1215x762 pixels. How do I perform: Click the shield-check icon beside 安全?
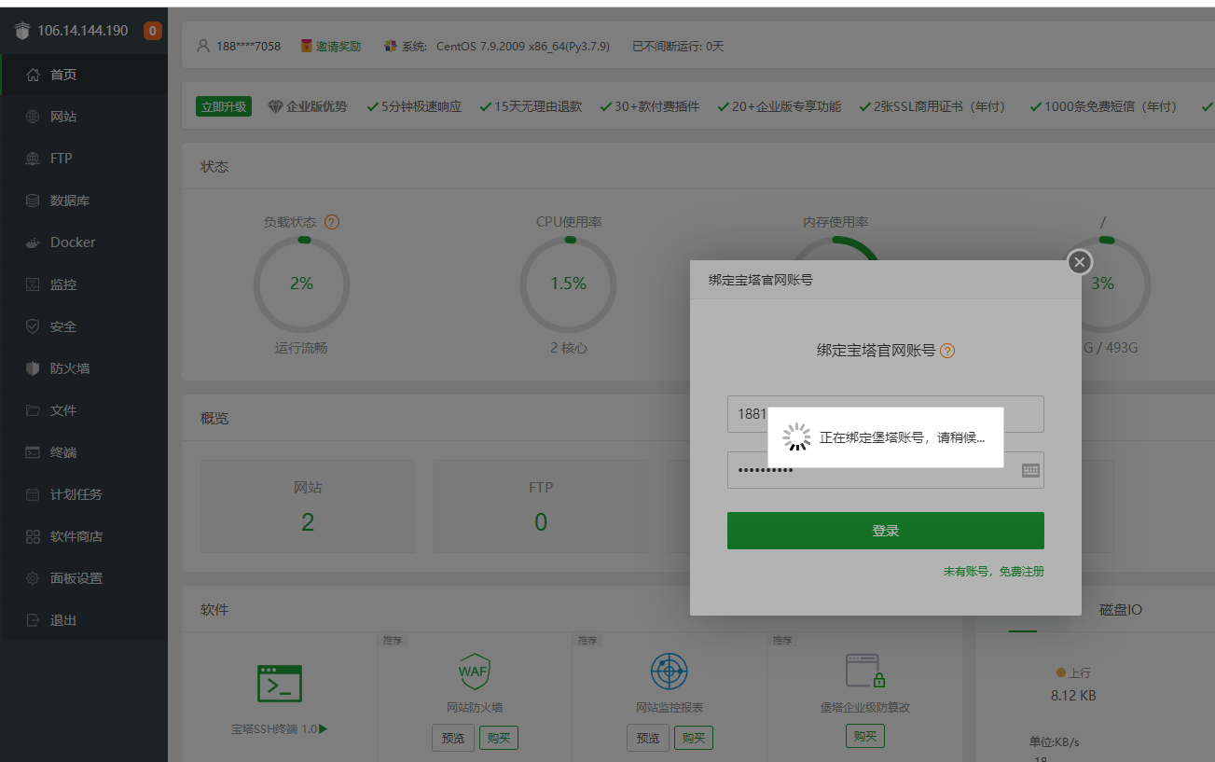[x=33, y=326]
